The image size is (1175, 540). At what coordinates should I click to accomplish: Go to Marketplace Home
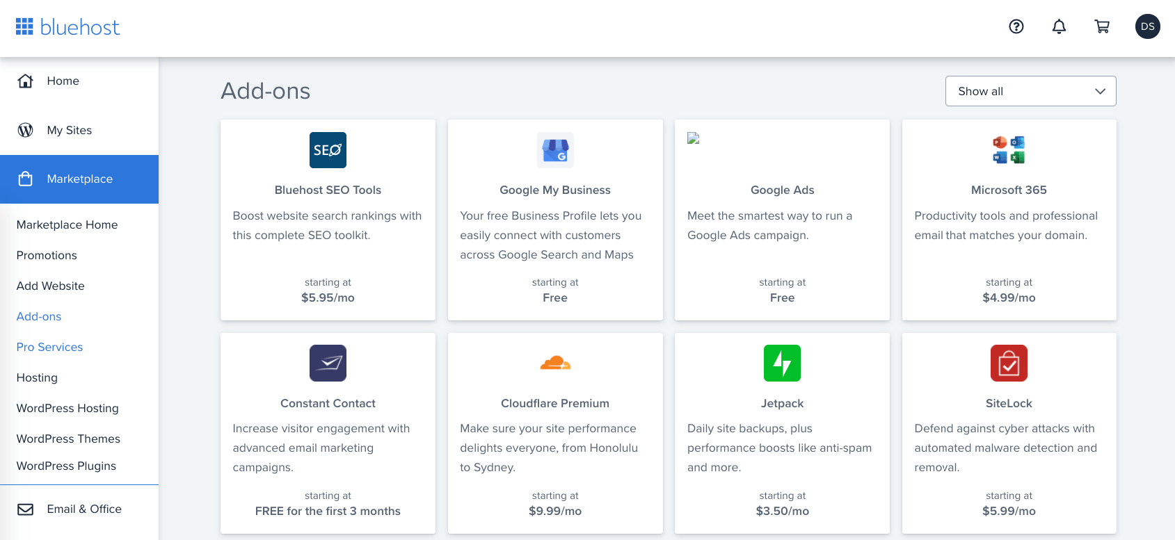tap(67, 224)
